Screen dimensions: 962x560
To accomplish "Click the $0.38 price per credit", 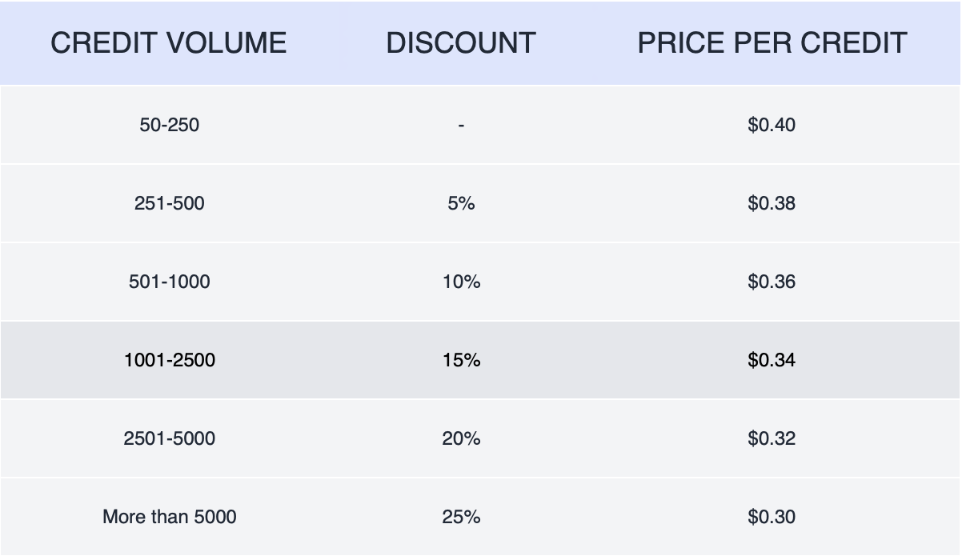I will [x=772, y=203].
